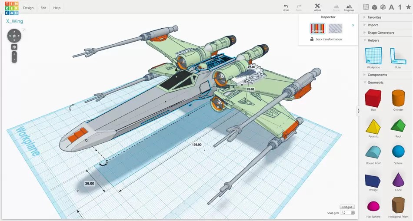Click the X_Wing project title
413x221 pixels.
click(14, 21)
